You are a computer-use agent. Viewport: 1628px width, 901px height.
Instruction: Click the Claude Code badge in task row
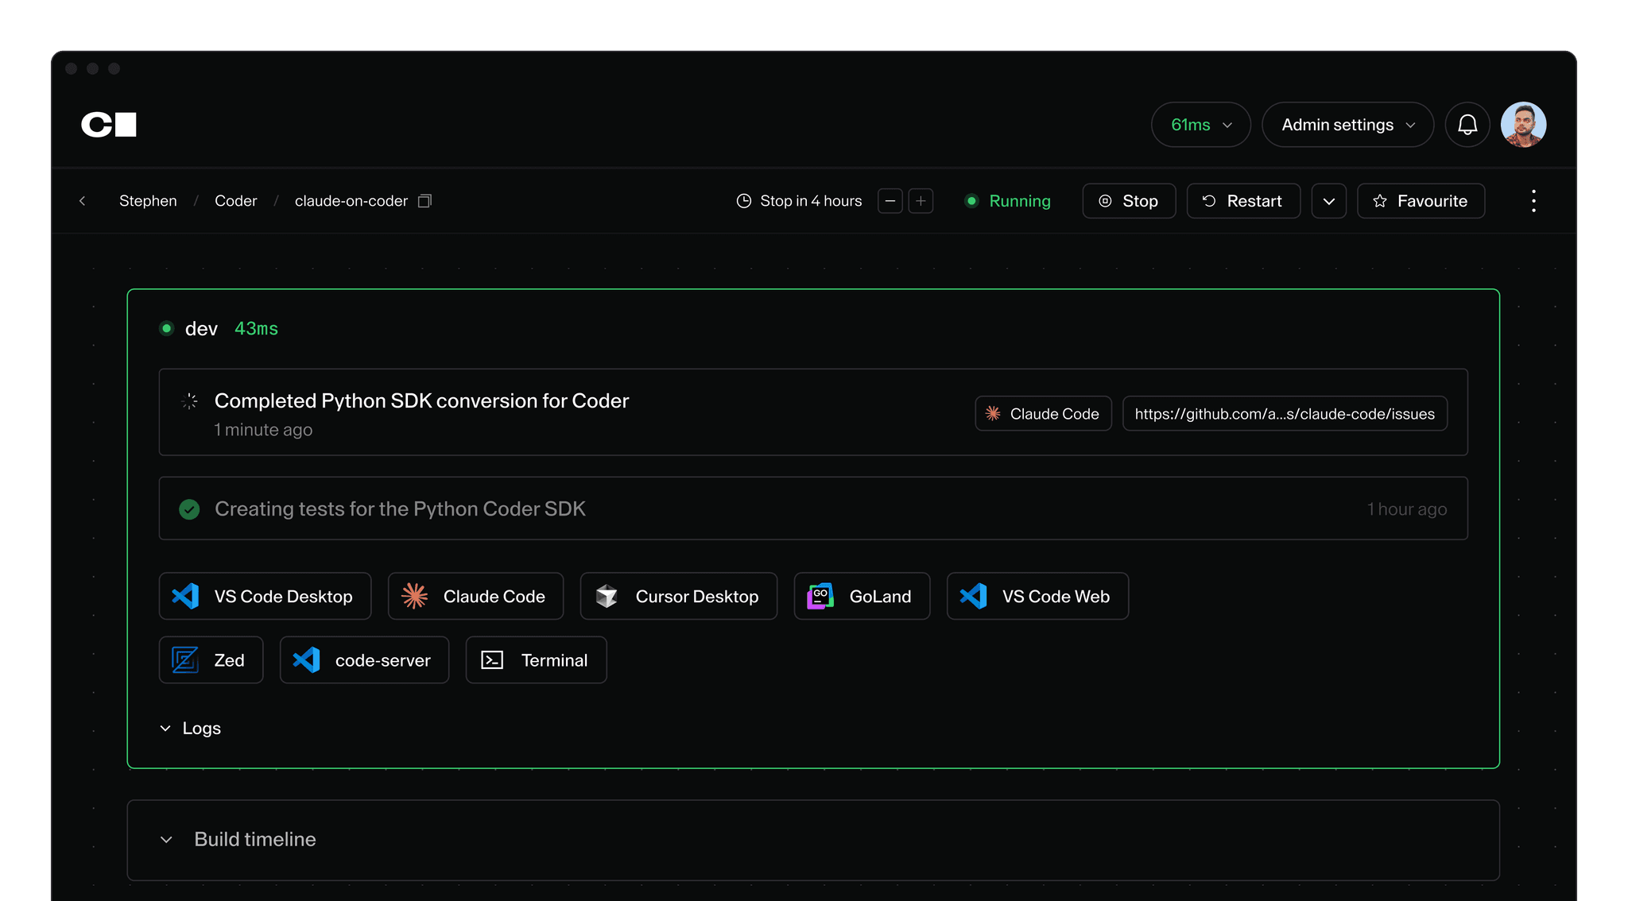pyautogui.click(x=1043, y=414)
